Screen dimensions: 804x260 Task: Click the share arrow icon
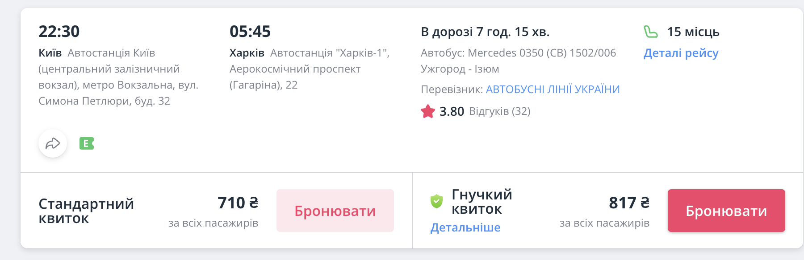pos(53,143)
